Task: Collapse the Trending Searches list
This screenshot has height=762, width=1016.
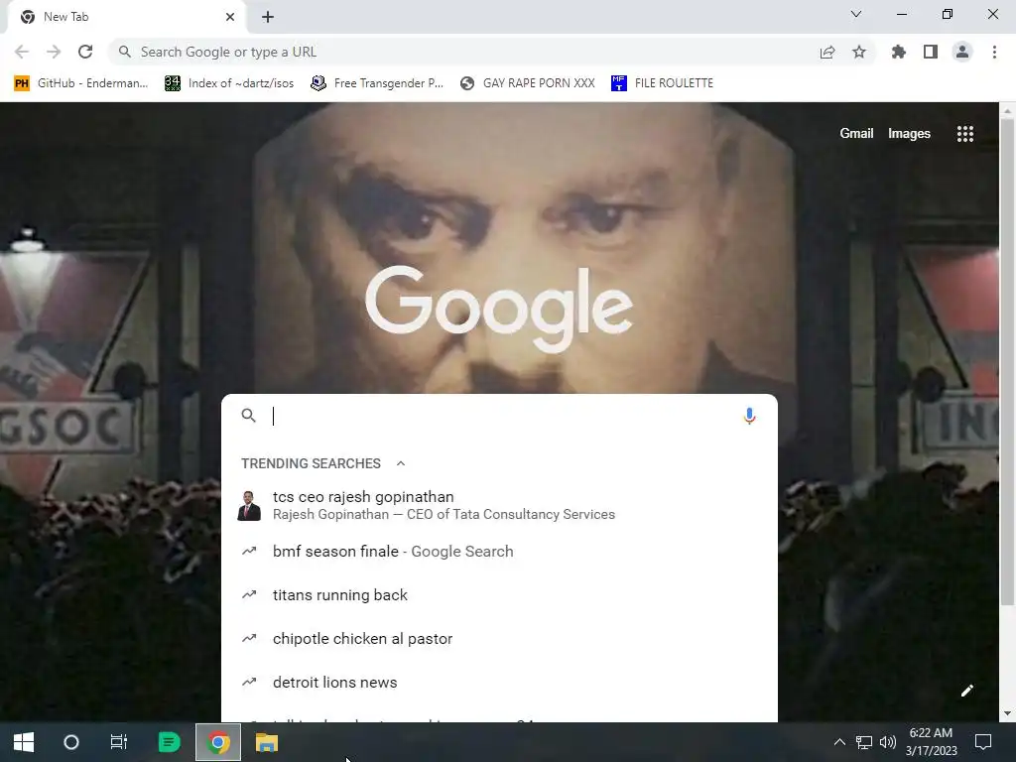Action: 401,463
